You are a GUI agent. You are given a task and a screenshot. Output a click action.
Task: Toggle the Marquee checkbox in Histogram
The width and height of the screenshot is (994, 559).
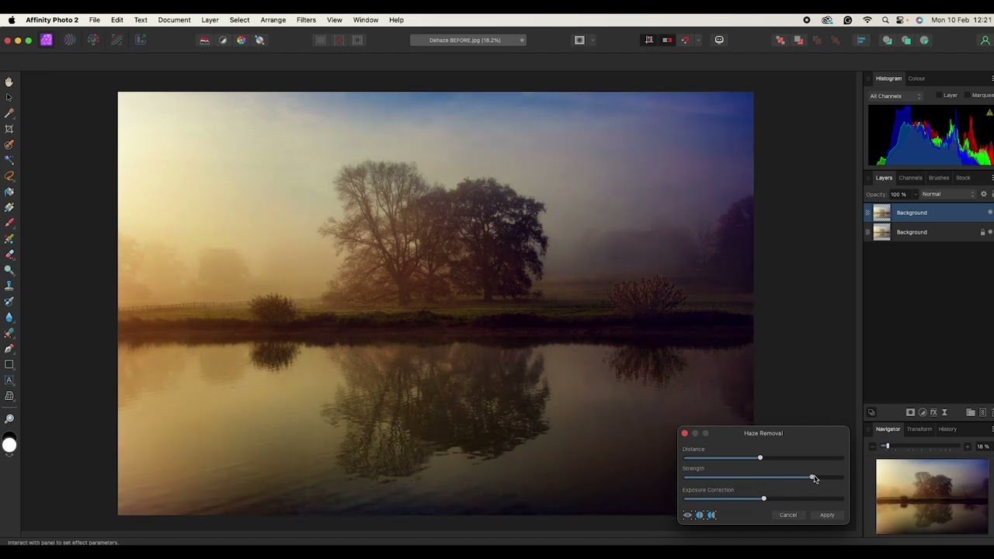(x=967, y=95)
